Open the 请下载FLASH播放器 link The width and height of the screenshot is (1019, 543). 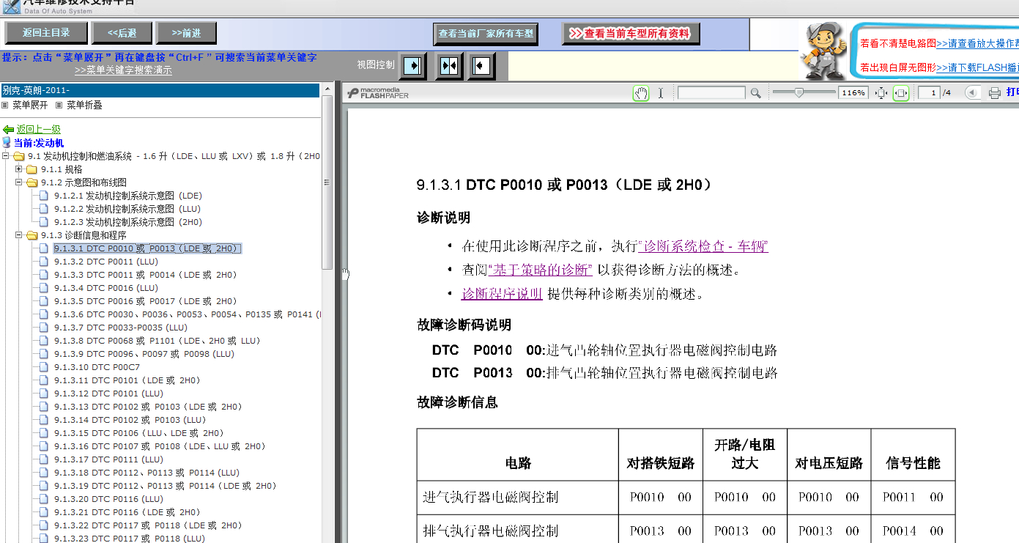tap(977, 67)
